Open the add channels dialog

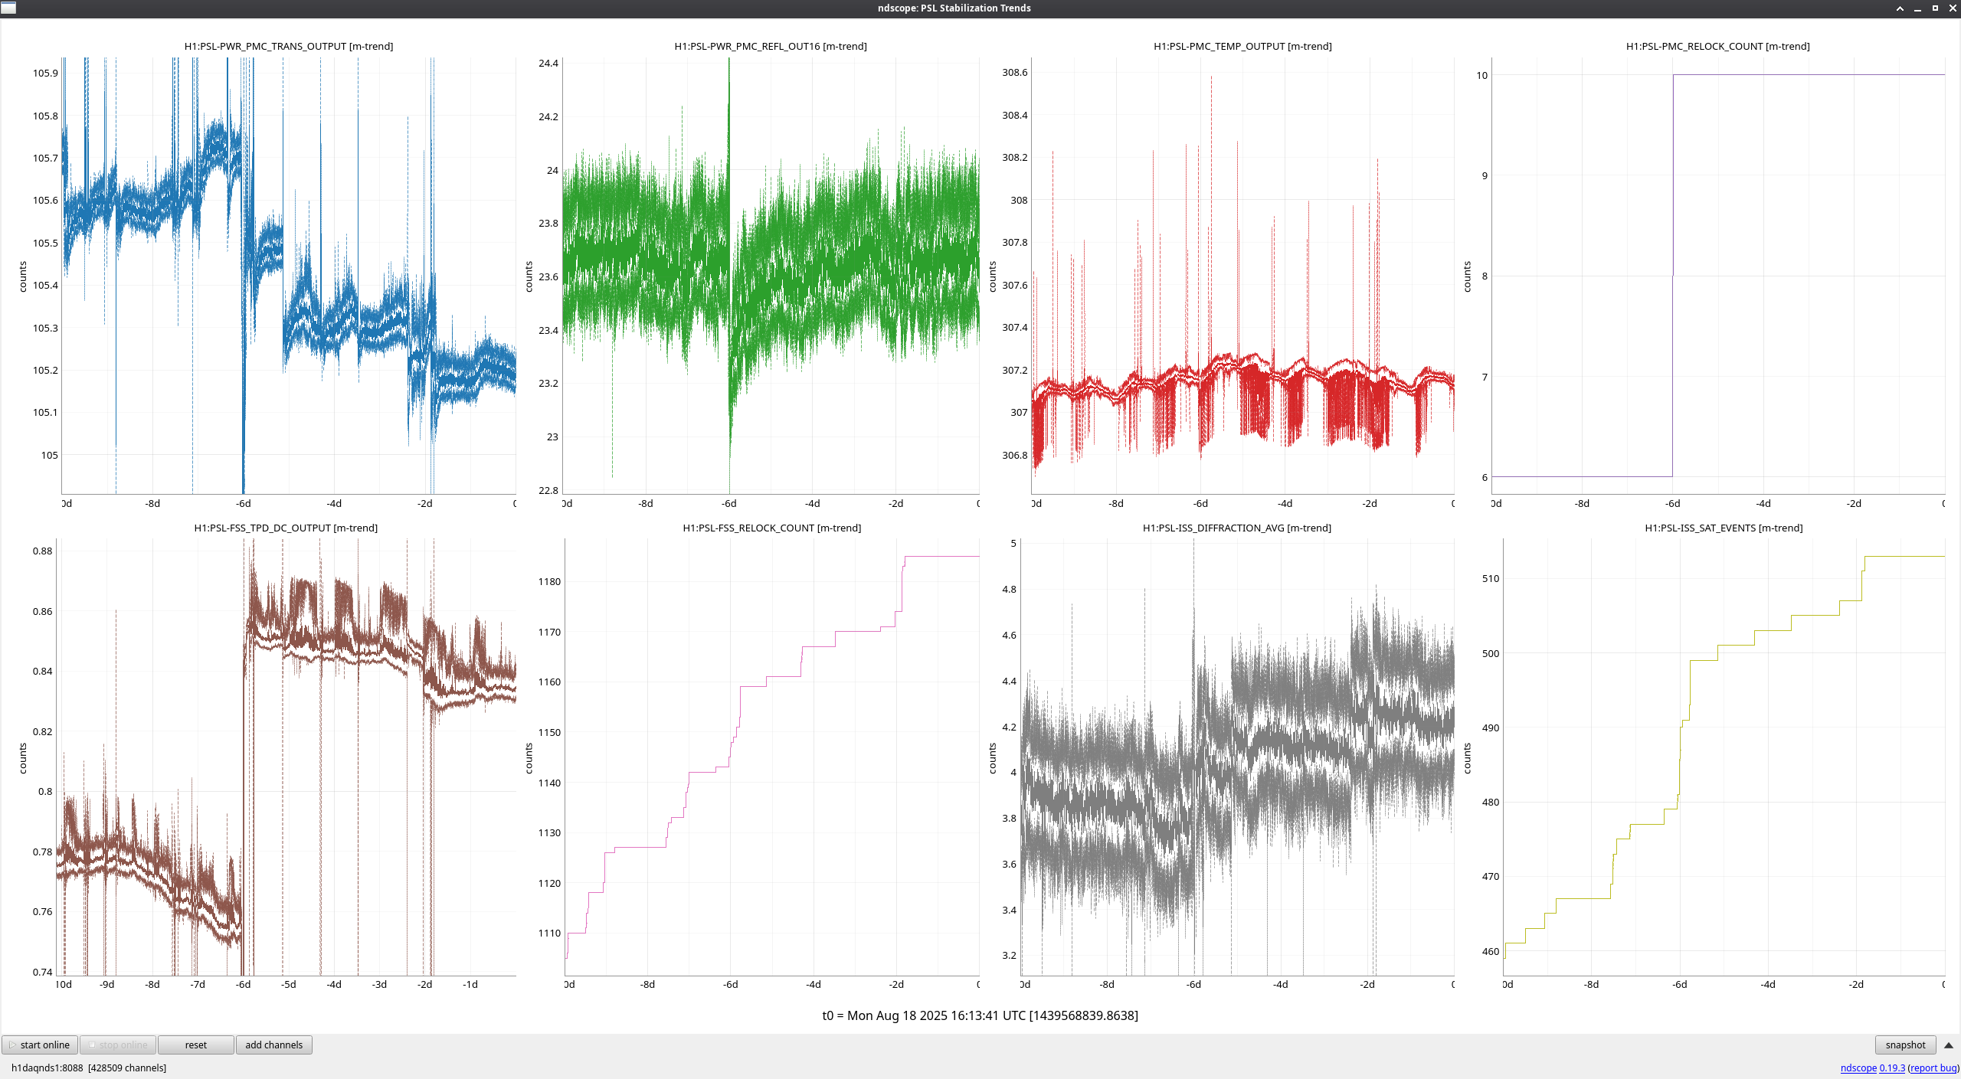point(273,1045)
